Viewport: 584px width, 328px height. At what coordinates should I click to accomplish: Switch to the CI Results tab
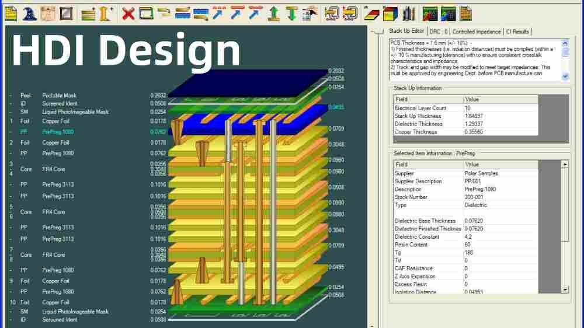[517, 32]
